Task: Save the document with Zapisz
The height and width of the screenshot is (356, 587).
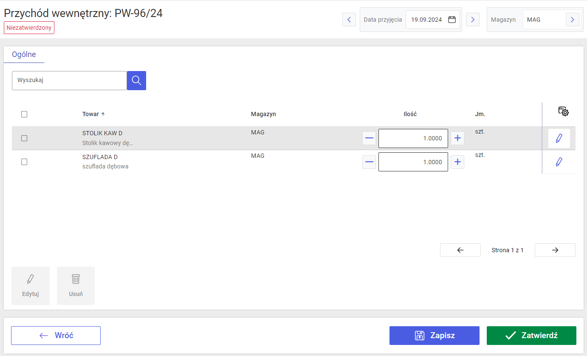Action: [435, 336]
